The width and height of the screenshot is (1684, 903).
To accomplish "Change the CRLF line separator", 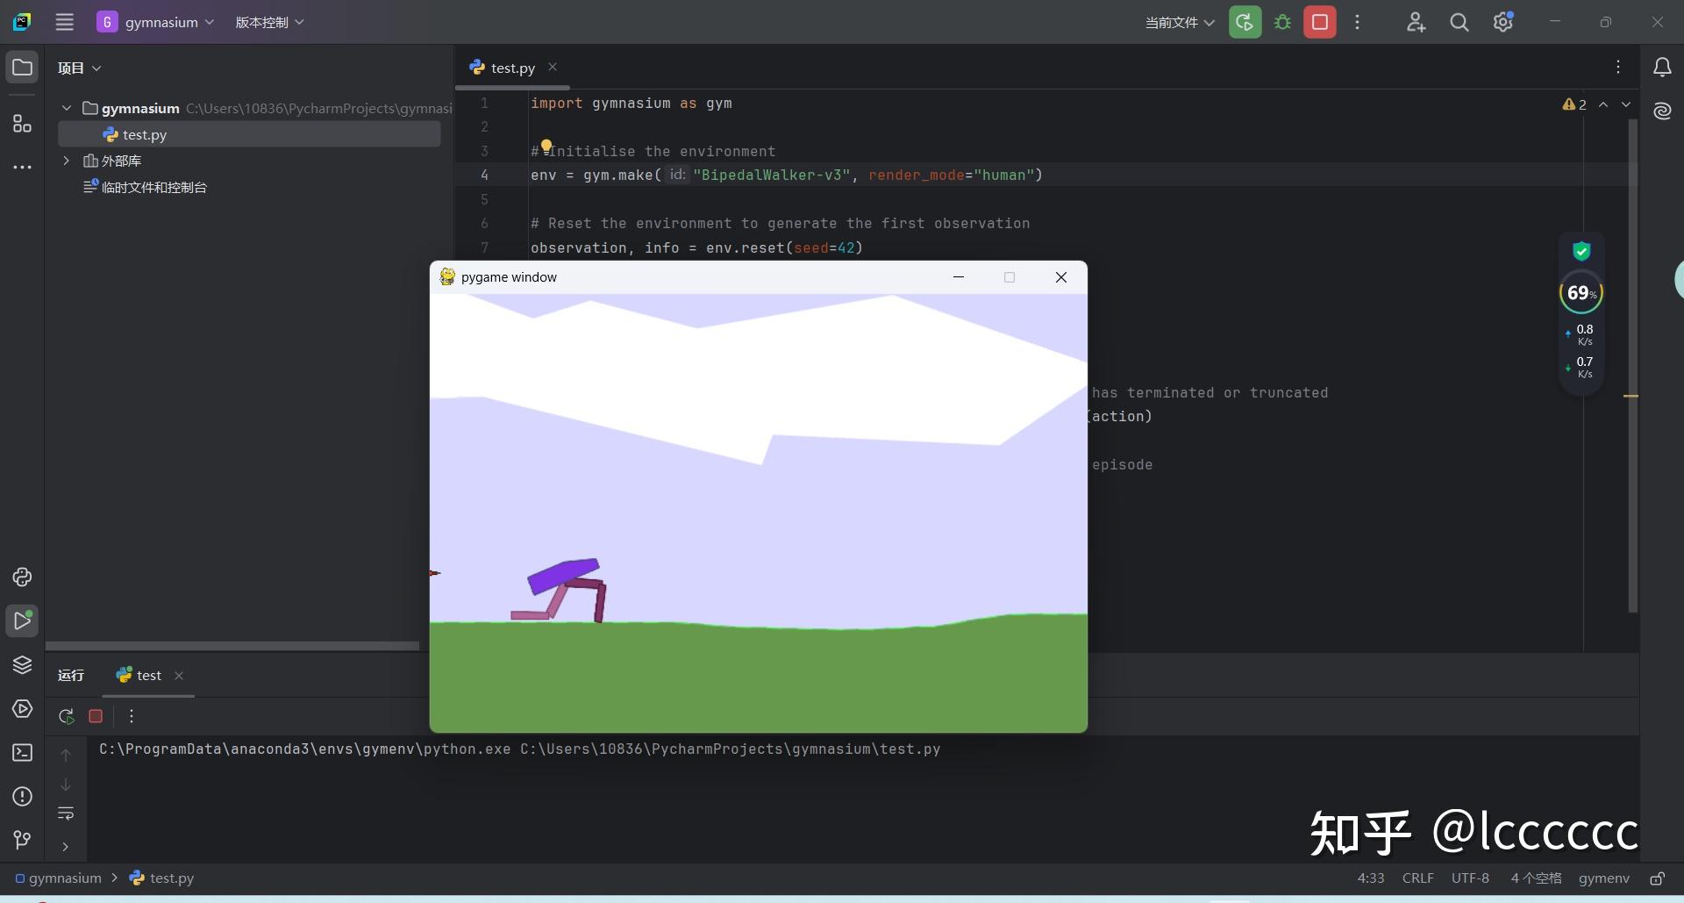I will pyautogui.click(x=1417, y=878).
